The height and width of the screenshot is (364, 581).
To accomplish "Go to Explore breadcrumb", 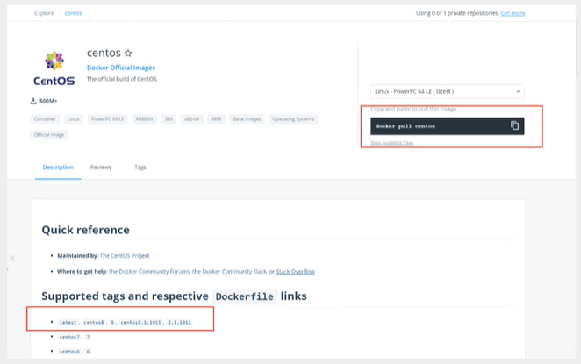I will tap(44, 13).
